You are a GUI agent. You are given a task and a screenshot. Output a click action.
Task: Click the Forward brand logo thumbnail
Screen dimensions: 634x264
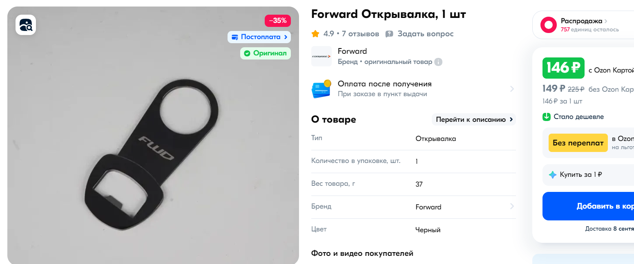coord(321,57)
